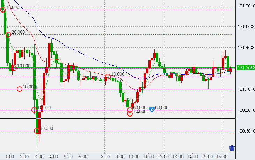Select the red 30,000 marker near 10:00
This screenshot has width=255, height=160.
coord(130,110)
